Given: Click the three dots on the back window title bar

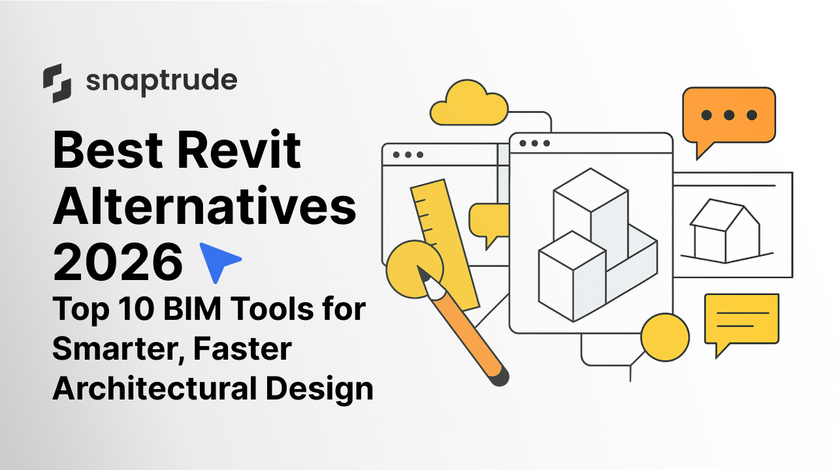Looking at the screenshot, I should click(408, 155).
